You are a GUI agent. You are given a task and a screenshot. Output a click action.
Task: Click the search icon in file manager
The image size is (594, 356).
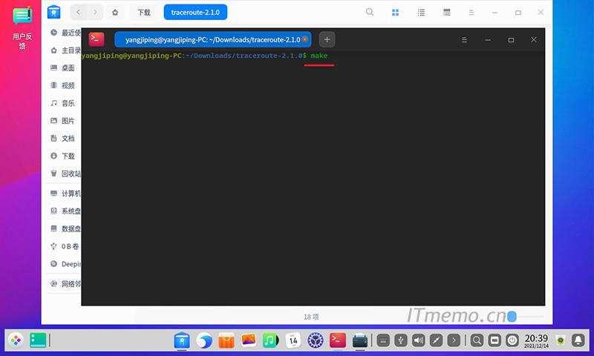370,13
